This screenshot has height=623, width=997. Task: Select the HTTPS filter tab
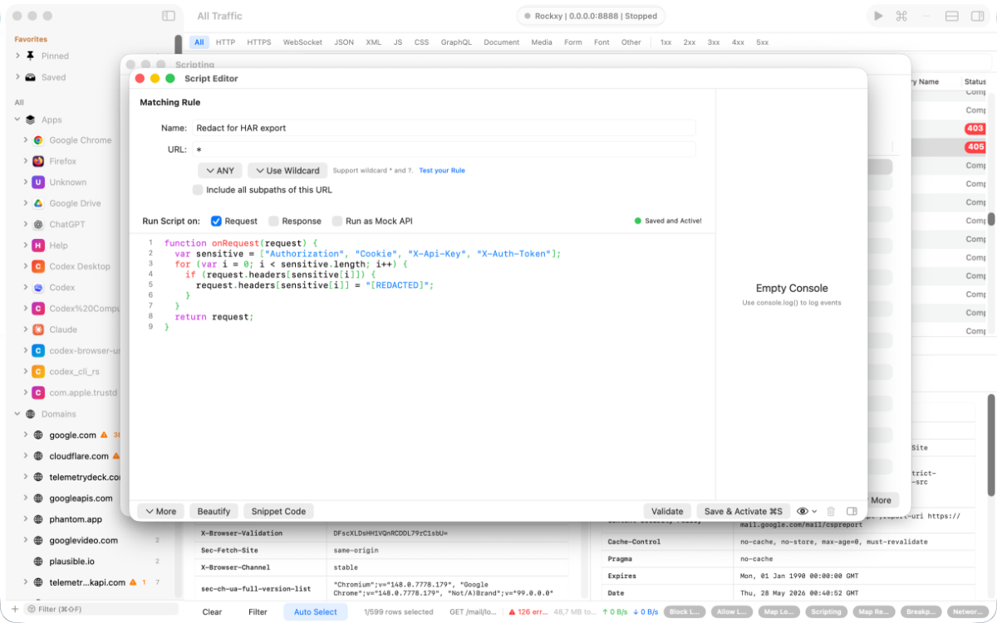click(259, 42)
